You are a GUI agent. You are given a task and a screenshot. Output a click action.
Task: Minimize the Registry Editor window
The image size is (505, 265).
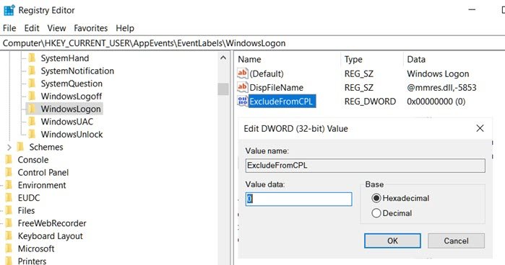click(x=472, y=9)
